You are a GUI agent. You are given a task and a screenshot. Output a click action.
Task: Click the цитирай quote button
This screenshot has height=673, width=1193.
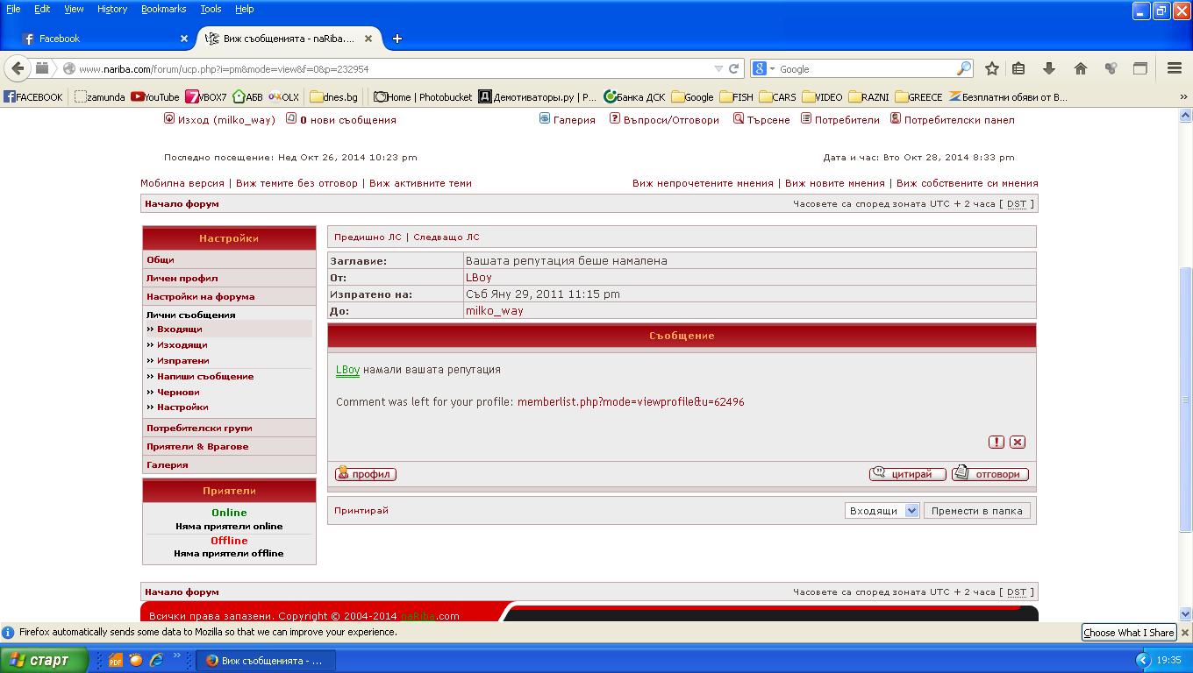(x=907, y=474)
